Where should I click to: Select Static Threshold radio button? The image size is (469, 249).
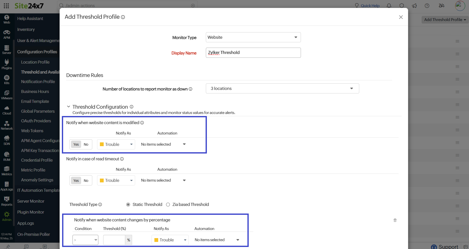click(128, 205)
